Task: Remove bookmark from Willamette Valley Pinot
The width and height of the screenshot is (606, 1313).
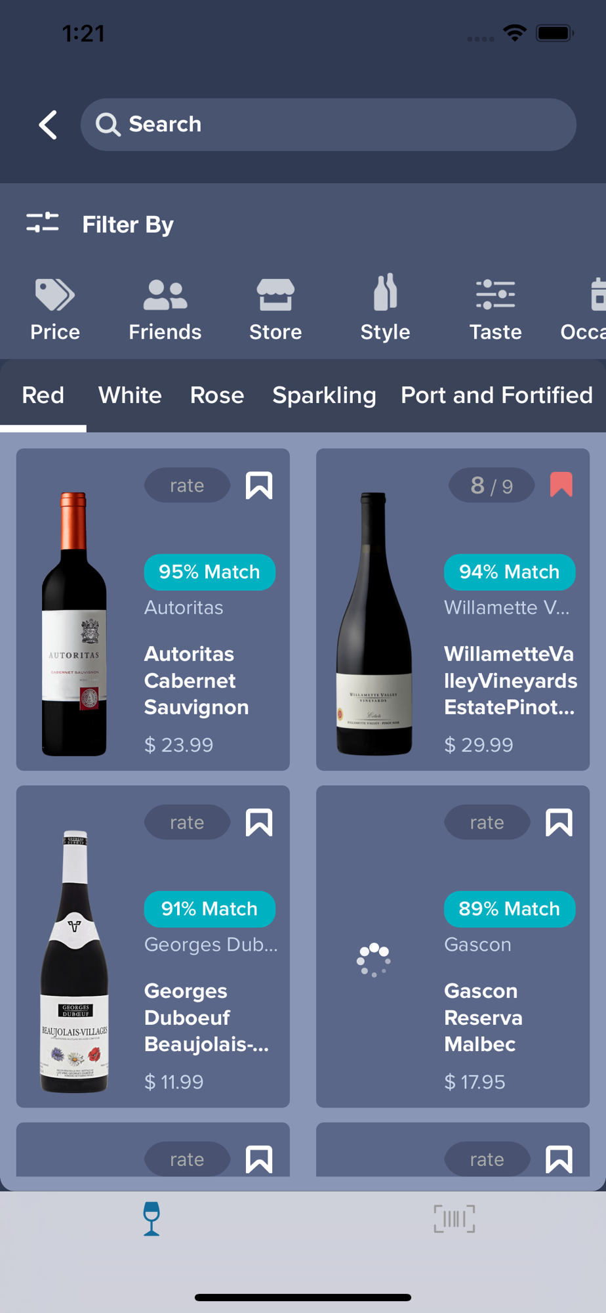Action: point(561,485)
